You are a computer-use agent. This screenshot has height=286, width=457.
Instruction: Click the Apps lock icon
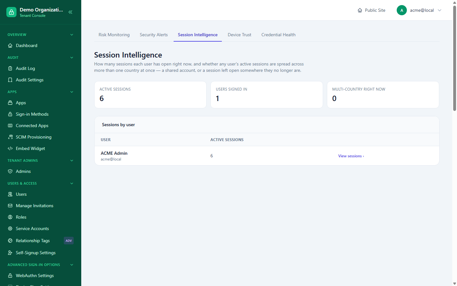10,103
